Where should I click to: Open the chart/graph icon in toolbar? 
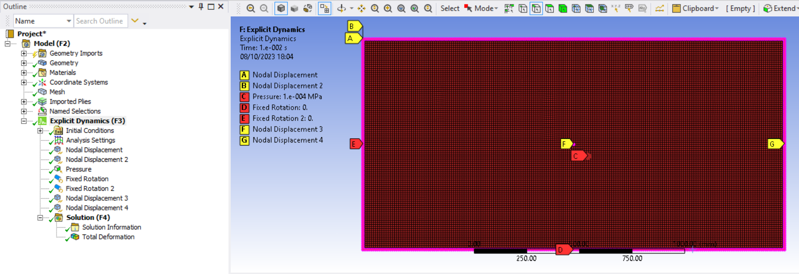(659, 8)
